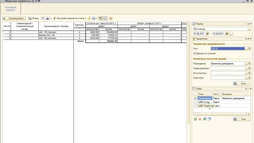Click the wrench icon of Параметры section
Viewport: 254px width, 143px height.
tap(194, 39)
